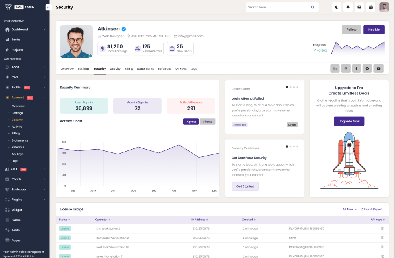The image size is (395, 258).
Task: Expand the CMS sidebar menu
Action: 25,77
